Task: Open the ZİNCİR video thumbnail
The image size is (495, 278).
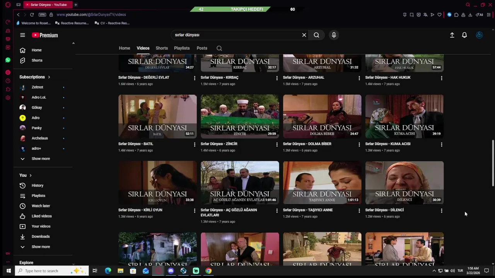Action: click(240, 116)
